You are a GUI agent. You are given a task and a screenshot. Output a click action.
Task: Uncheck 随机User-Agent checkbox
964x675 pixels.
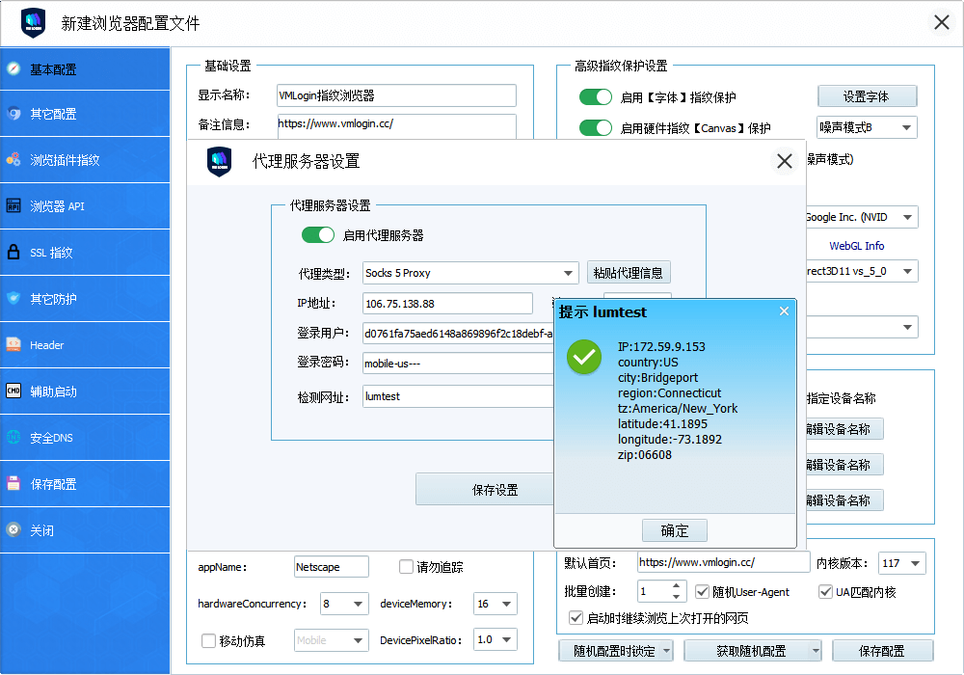tap(702, 591)
